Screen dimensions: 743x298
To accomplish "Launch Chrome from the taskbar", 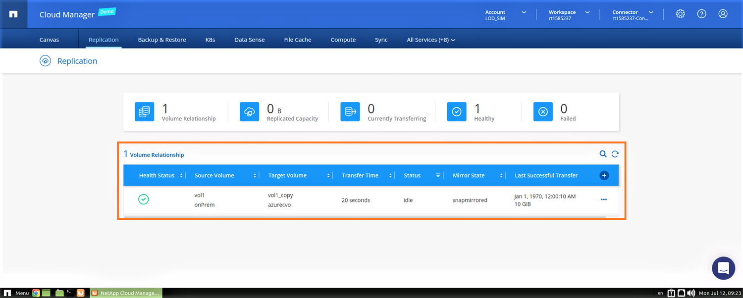I will 36,293.
